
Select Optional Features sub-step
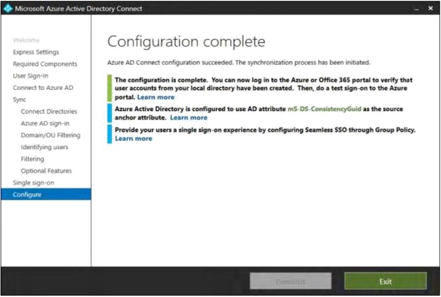46,171
